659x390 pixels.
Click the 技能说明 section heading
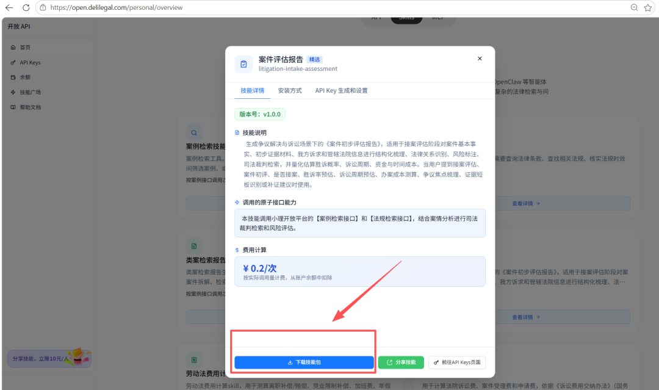(x=254, y=133)
